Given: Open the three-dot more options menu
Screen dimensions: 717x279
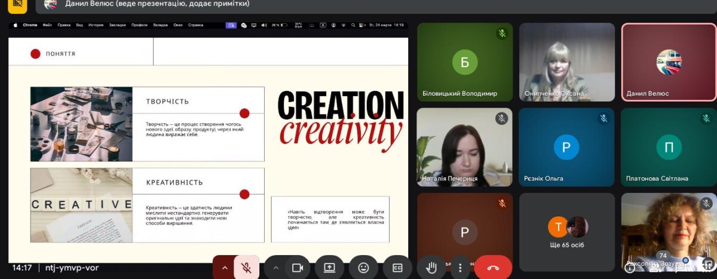Looking at the screenshot, I should (459, 268).
